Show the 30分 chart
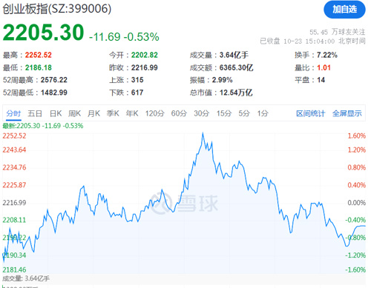This screenshot has height=288, width=371. [201, 113]
